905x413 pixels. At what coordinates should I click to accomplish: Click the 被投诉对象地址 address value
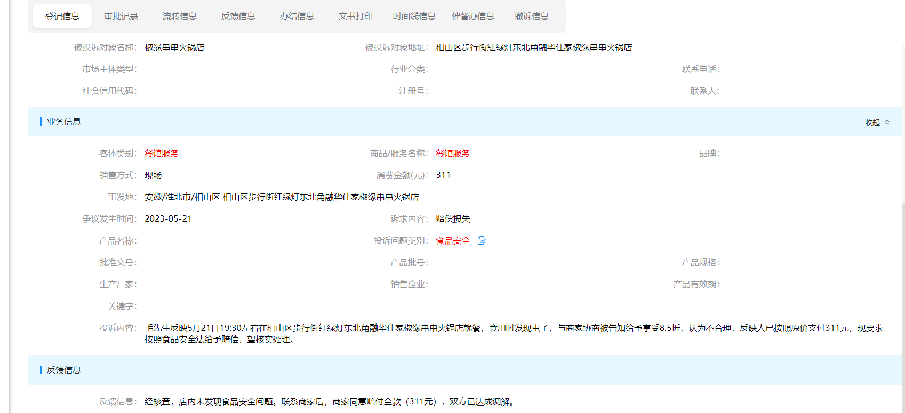(x=534, y=47)
